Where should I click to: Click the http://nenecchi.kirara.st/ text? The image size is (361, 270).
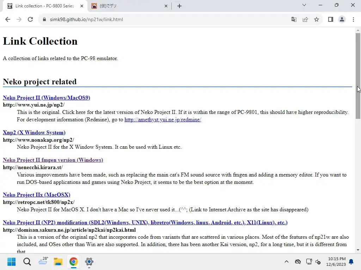point(33,167)
